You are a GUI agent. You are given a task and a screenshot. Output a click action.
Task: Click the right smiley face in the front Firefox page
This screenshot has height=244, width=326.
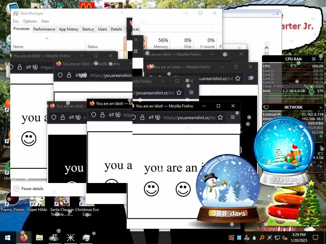tap(183, 189)
